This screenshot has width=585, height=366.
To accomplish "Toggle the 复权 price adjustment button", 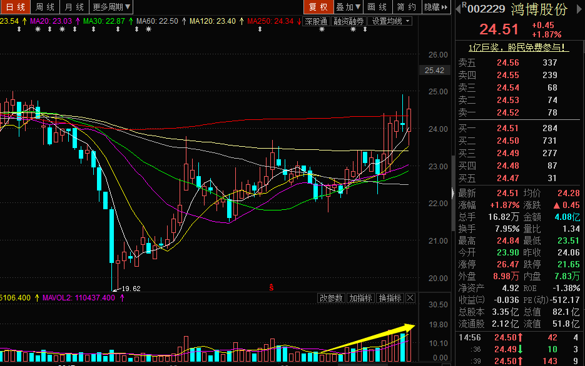I will click(x=318, y=7).
